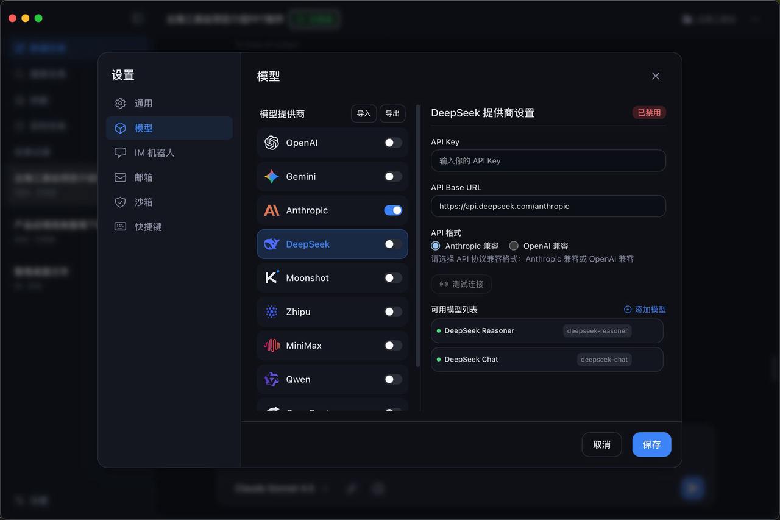The image size is (780, 520).
Task: Open the 沙箱 settings section
Action: pyautogui.click(x=169, y=202)
